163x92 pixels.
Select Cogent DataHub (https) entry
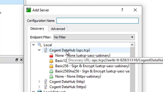coord(68,87)
